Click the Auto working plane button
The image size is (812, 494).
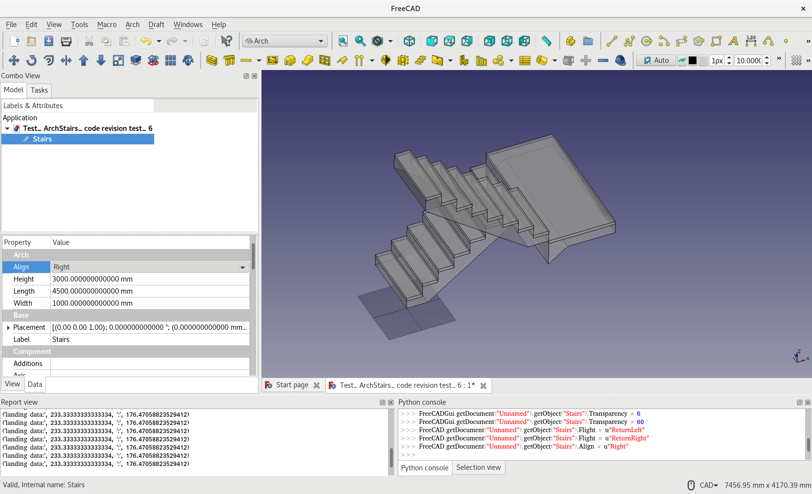coord(656,60)
